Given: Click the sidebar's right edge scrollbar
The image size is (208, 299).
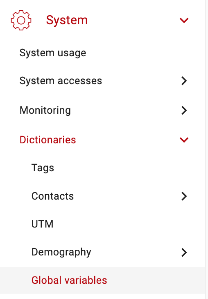Looking at the screenshot, I should pos(206,149).
